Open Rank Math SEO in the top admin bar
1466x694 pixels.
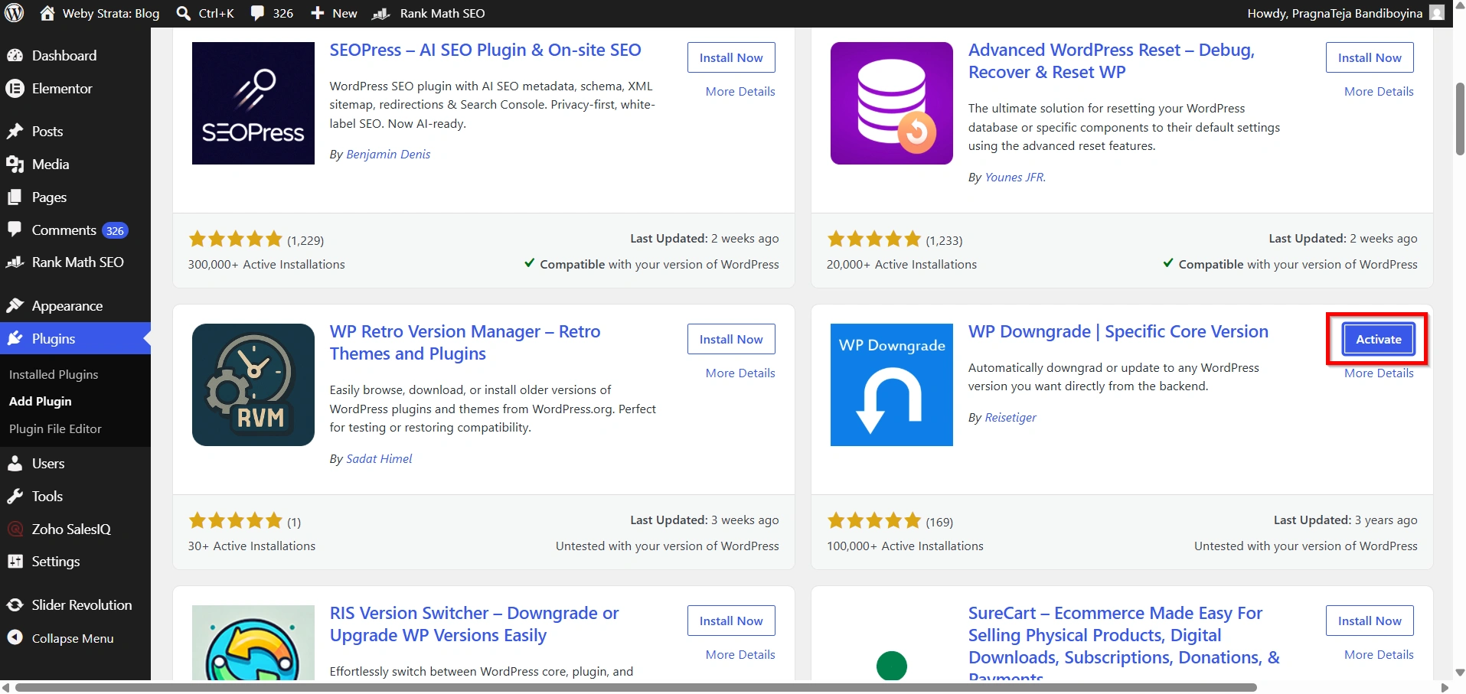pos(429,13)
